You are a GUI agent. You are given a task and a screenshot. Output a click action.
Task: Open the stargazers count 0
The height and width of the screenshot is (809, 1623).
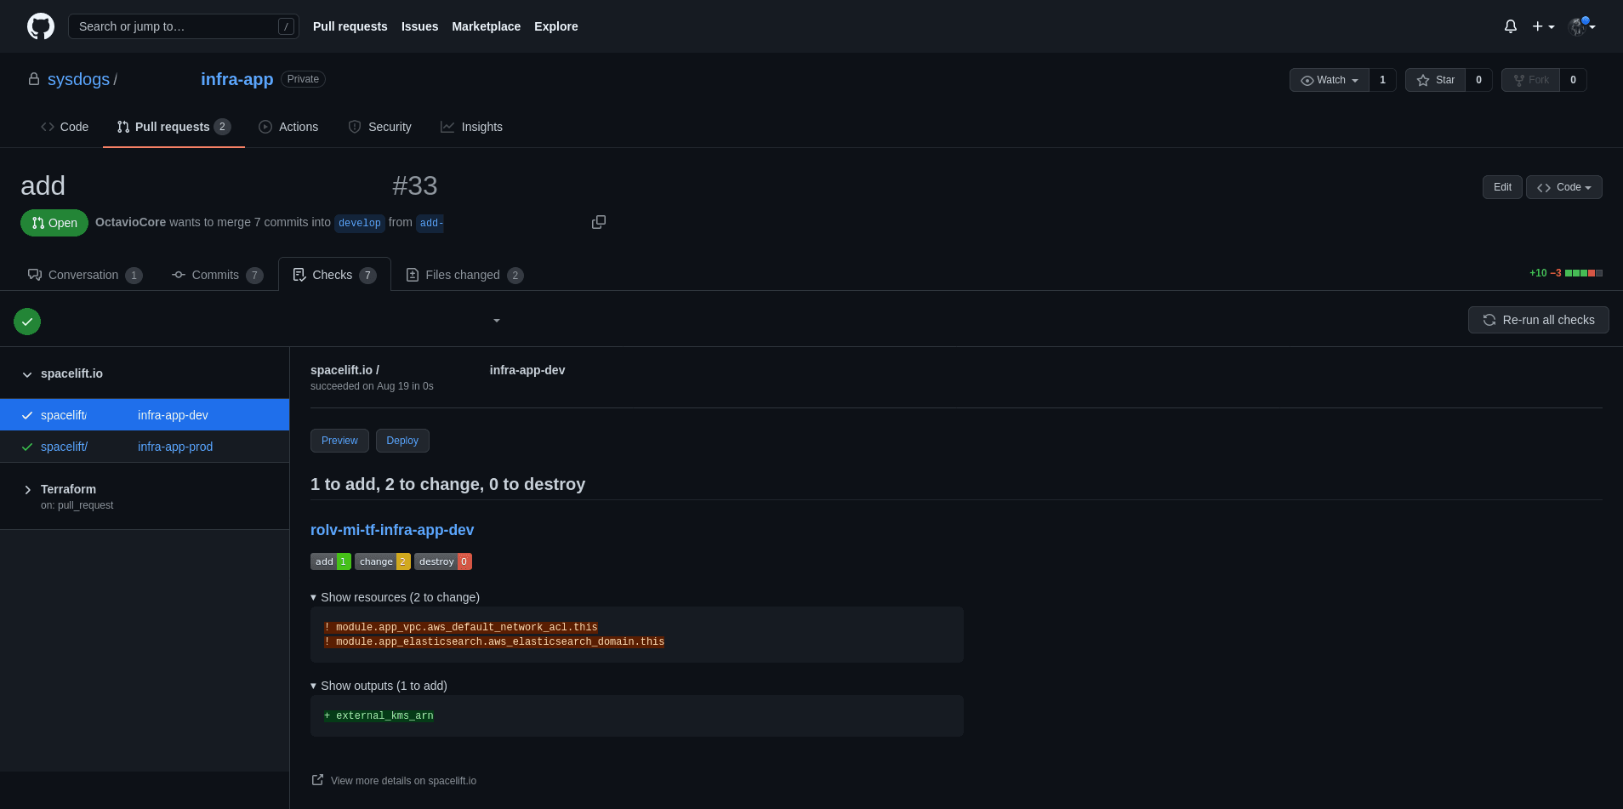click(1478, 80)
